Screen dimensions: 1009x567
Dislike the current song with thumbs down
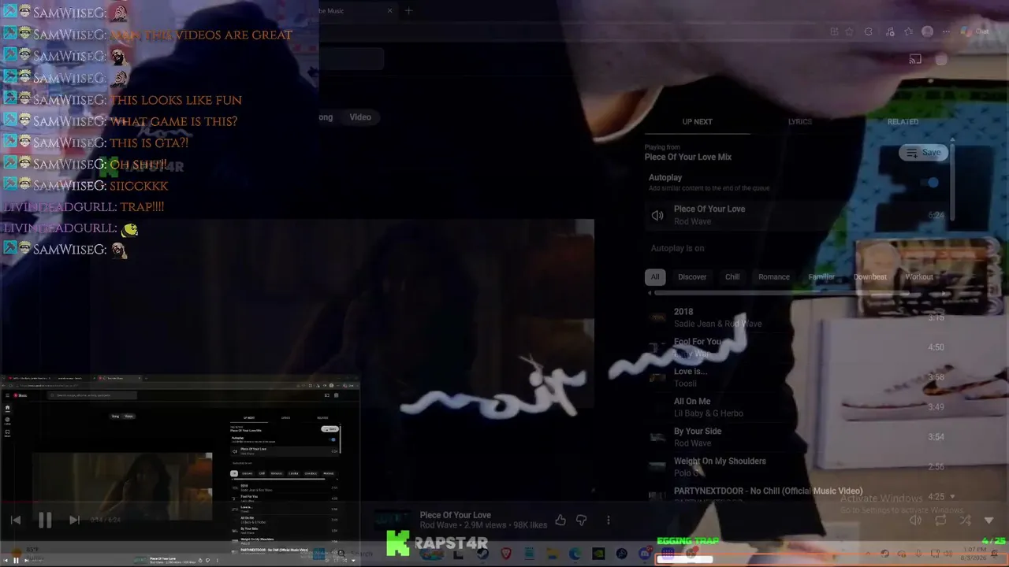pyautogui.click(x=582, y=520)
